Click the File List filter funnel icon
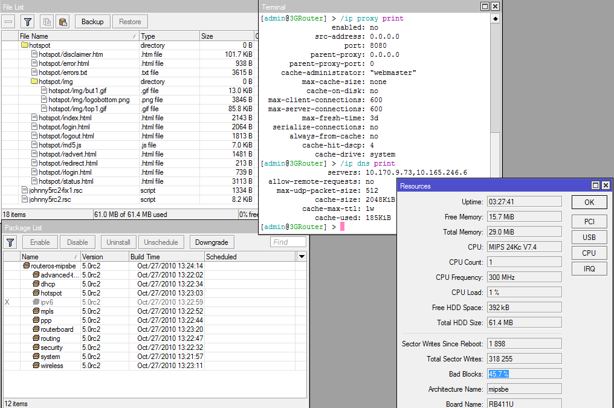This screenshot has width=614, height=408. click(28, 22)
